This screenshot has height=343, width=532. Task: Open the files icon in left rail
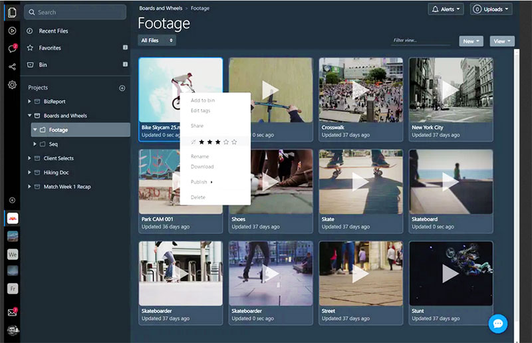12,12
